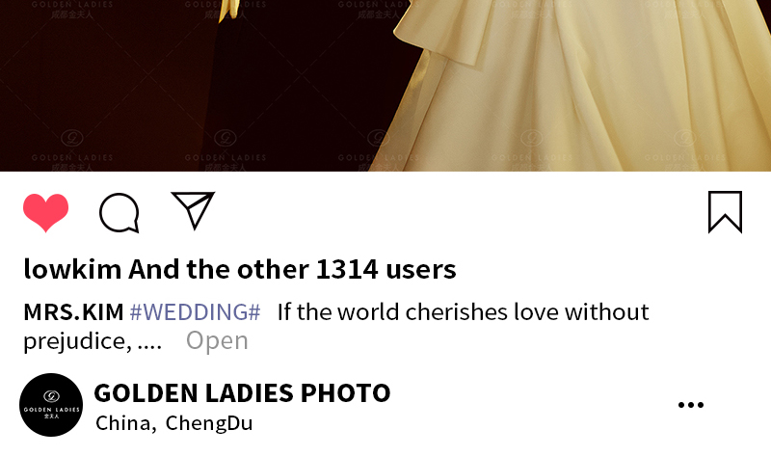View lowkim's profile from likes line
The width and height of the screenshot is (771, 457).
(72, 269)
